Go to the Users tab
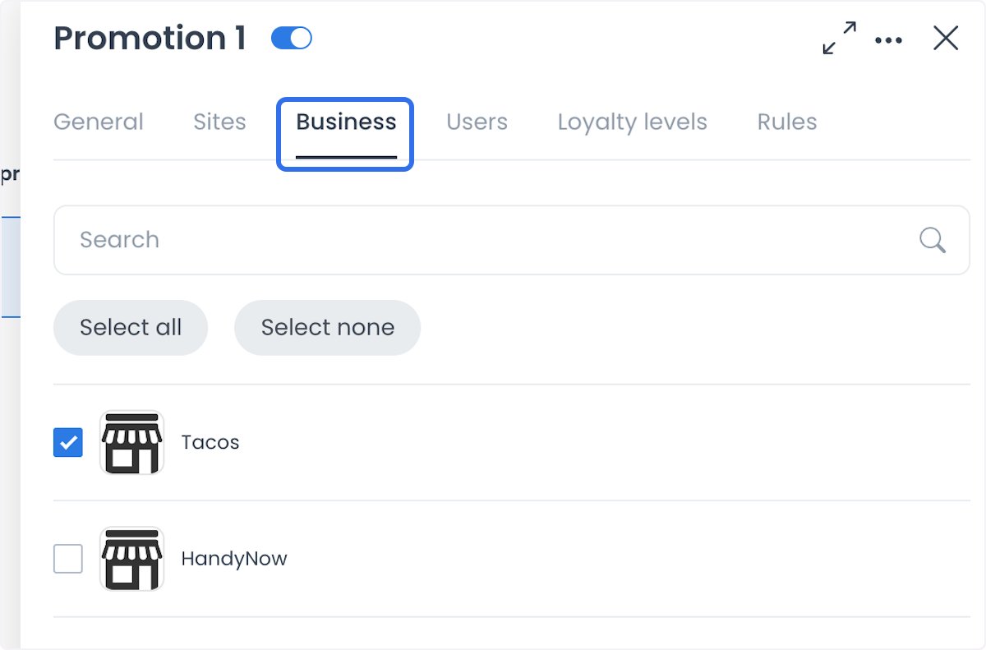 tap(477, 122)
